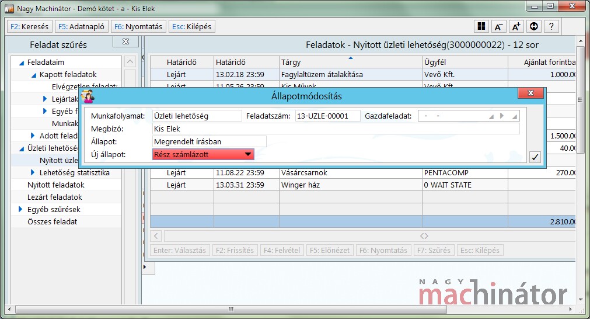590x319 pixels.
Task: Click Esc: Kilépés in top toolbar
Action: tap(192, 27)
